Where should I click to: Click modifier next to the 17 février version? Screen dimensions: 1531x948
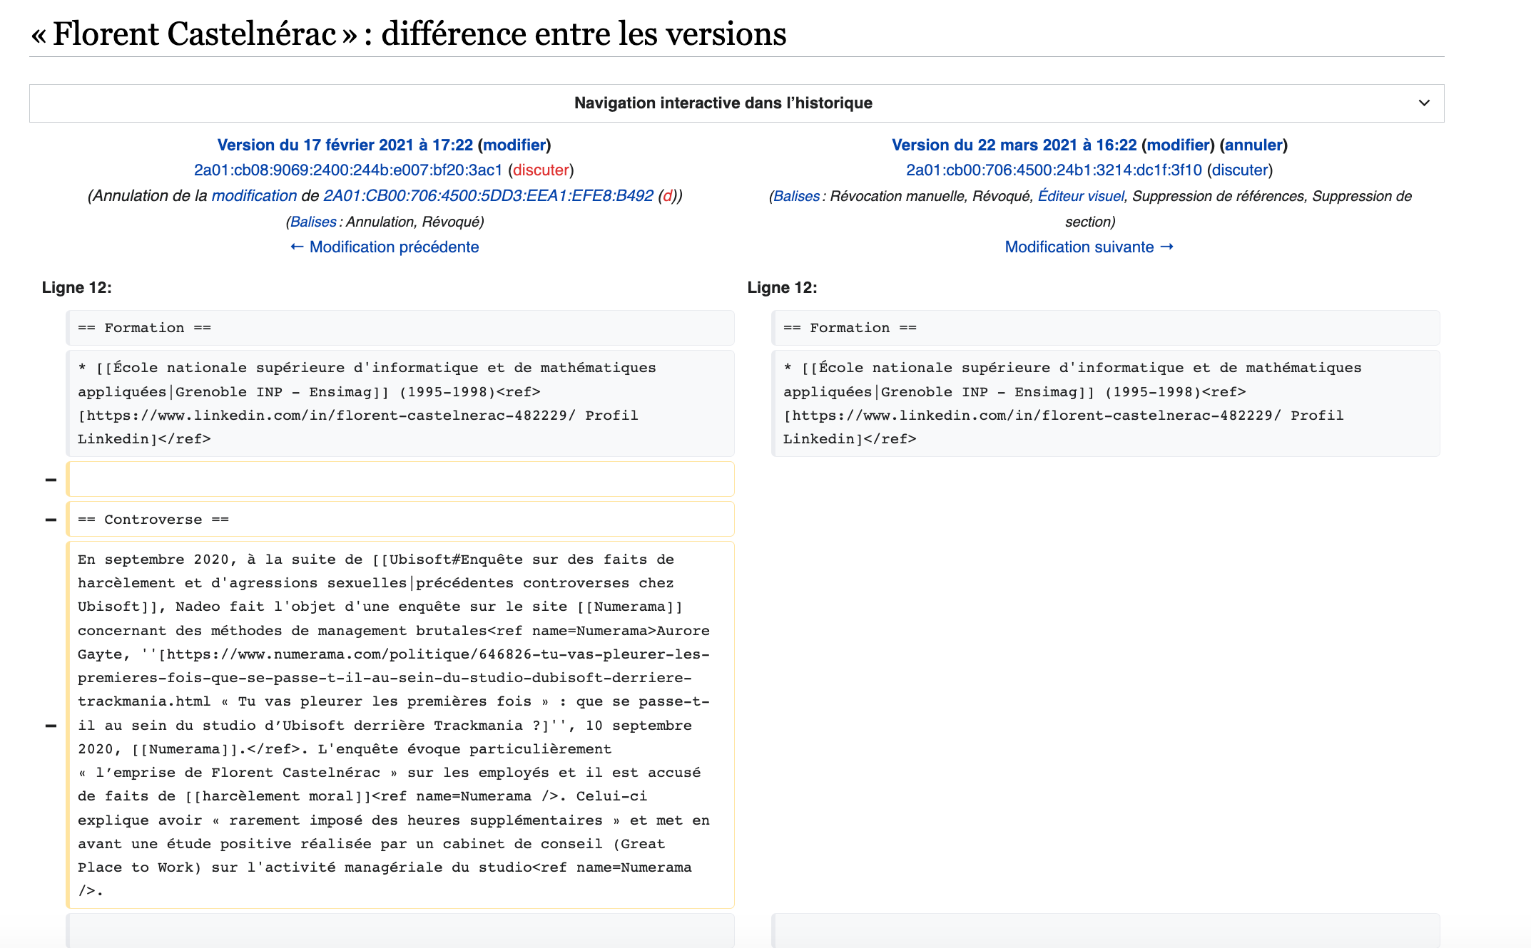(514, 145)
